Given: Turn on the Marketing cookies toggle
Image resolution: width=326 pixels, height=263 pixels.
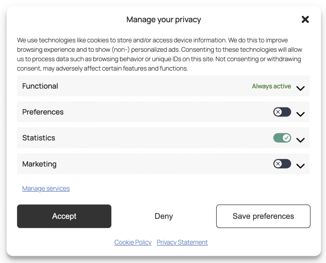Looking at the screenshot, I should pyautogui.click(x=282, y=164).
